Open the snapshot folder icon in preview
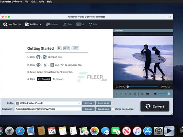Viewport: 183px width, 137px height. [x=148, y=94]
